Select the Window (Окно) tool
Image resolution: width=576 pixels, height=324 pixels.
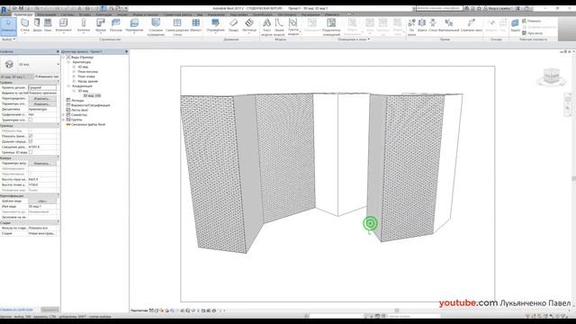pyautogui.click(x=48, y=25)
